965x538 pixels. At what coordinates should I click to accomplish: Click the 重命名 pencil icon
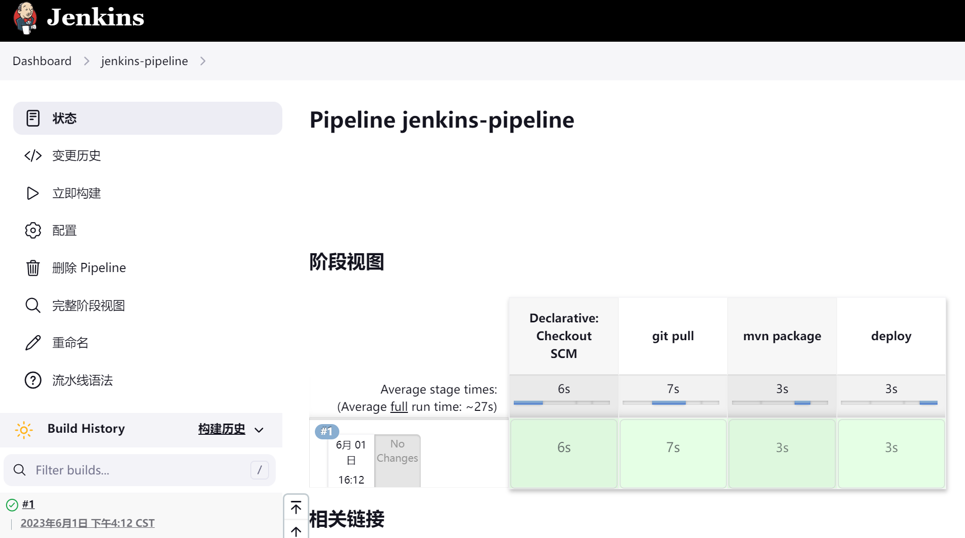pyautogui.click(x=33, y=343)
